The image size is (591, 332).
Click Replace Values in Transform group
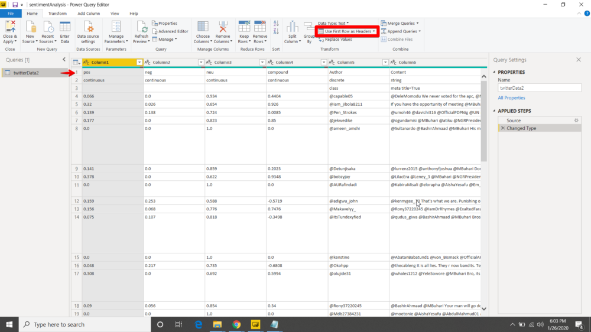point(336,39)
